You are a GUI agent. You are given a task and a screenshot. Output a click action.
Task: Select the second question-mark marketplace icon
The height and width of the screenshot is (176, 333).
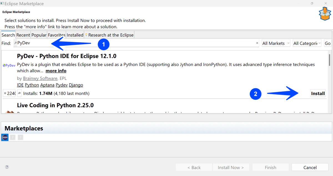click(13, 137)
